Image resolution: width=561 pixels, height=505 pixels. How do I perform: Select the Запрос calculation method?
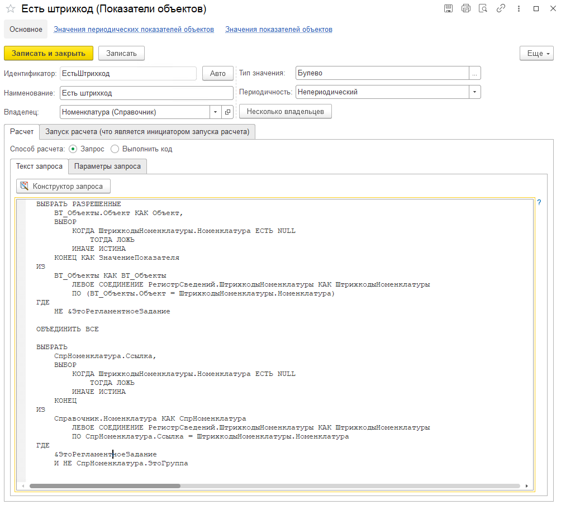coord(73,149)
